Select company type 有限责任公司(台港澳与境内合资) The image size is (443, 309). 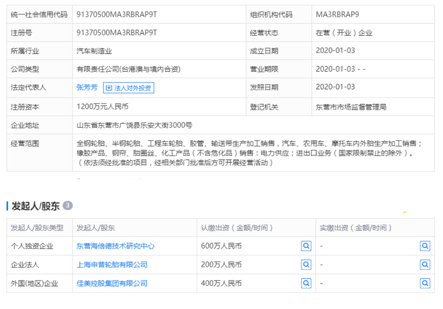129,69
